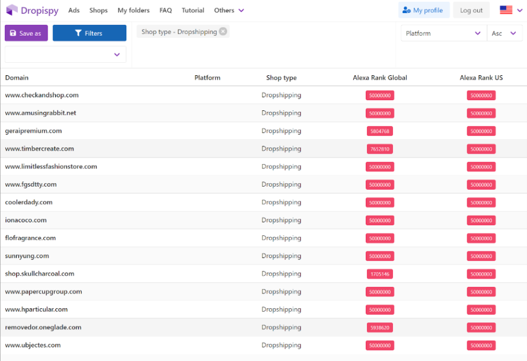The height and width of the screenshot is (361, 527).
Task: Open coolerdady.com shop row
Action: coord(28,202)
